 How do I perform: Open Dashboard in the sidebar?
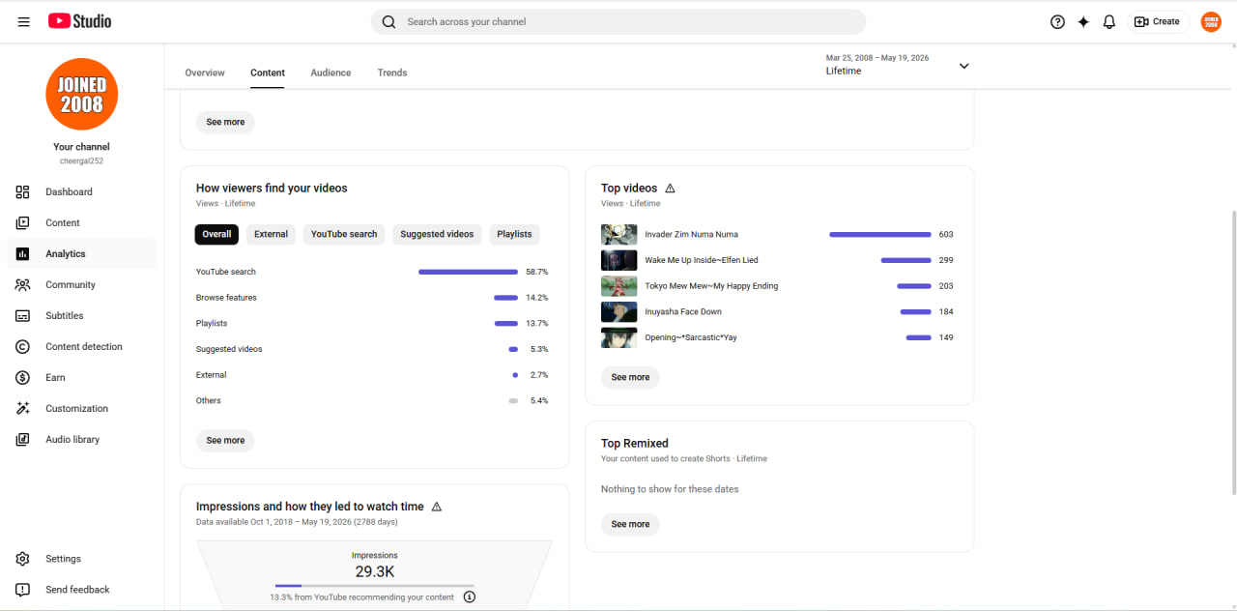[x=81, y=192]
